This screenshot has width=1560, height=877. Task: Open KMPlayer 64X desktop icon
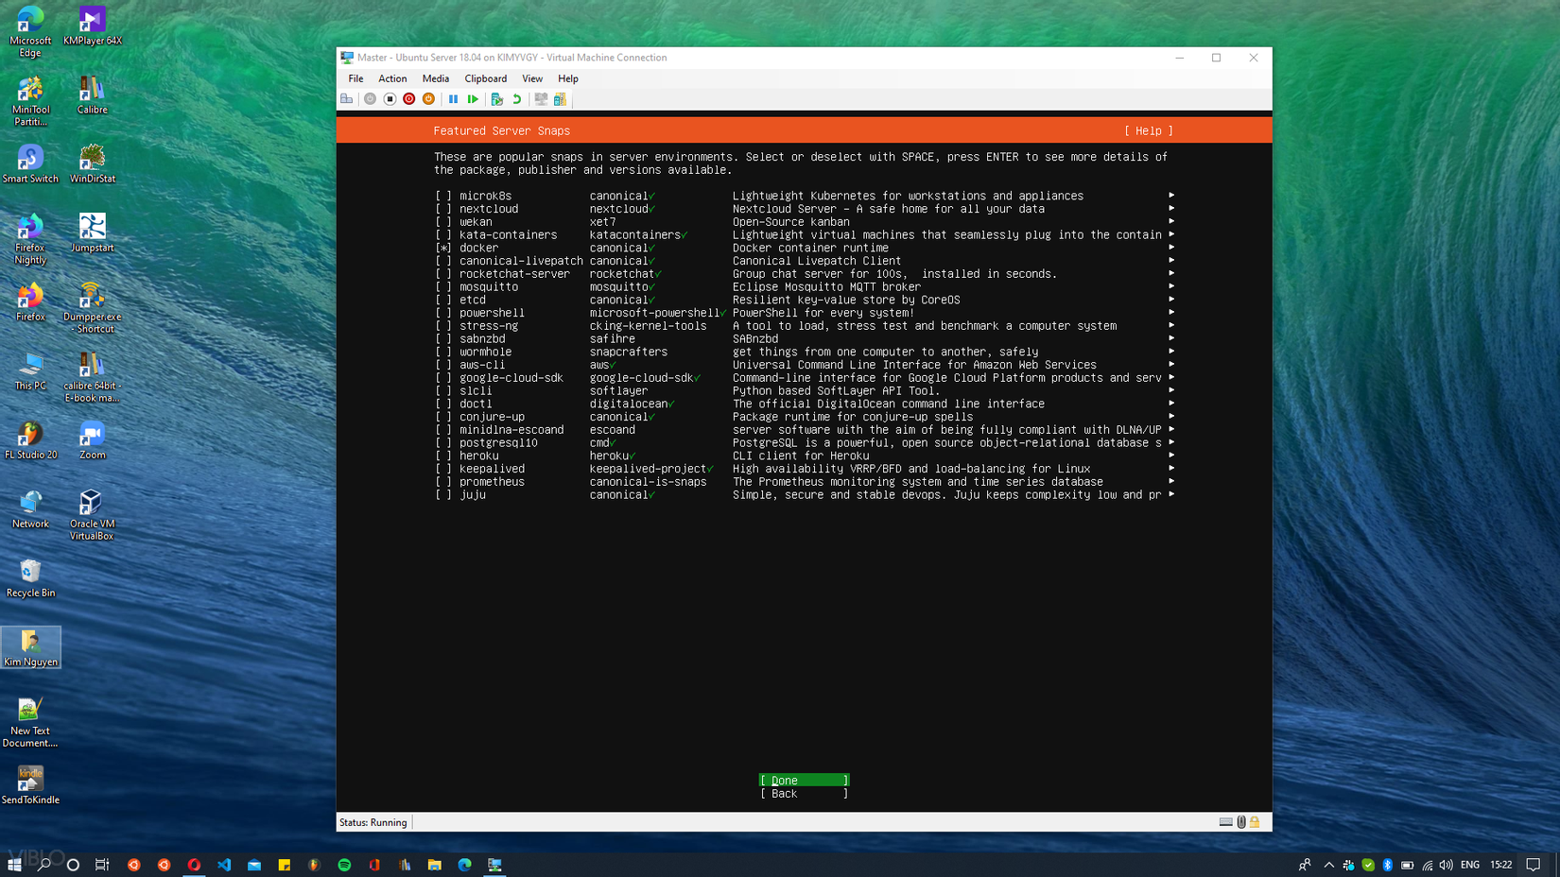tap(93, 26)
